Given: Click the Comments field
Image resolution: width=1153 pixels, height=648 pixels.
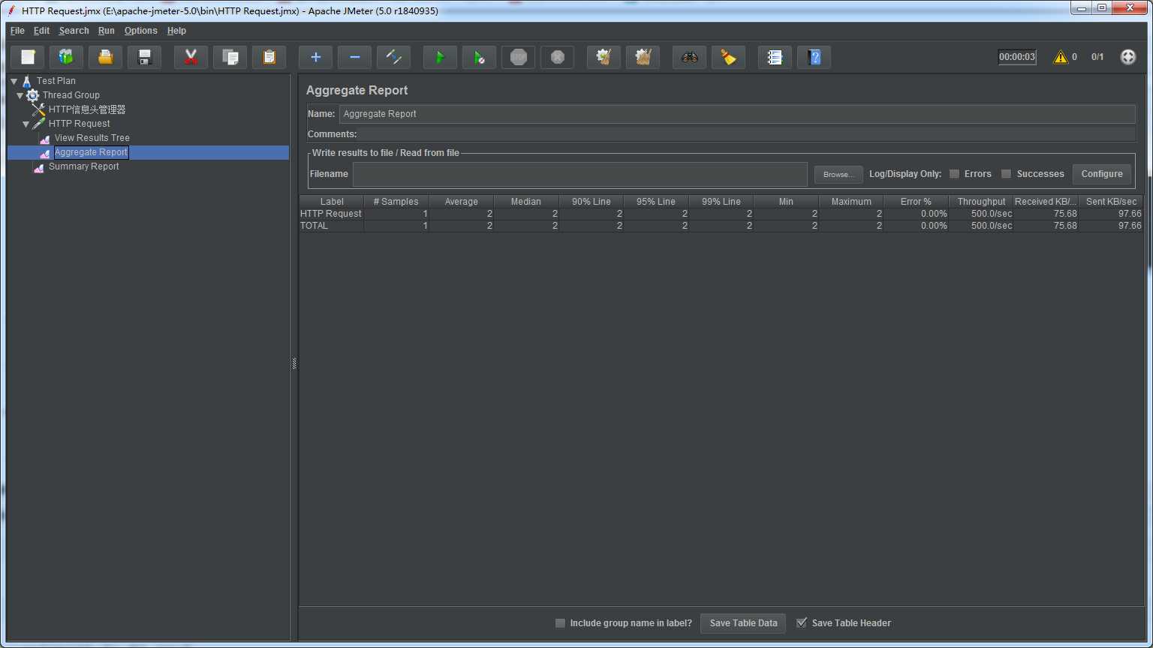Looking at the screenshot, I should (747, 134).
